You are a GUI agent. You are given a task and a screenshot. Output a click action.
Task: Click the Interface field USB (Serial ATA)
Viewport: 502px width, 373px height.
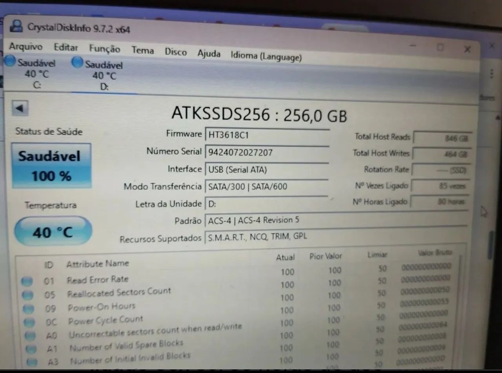266,169
